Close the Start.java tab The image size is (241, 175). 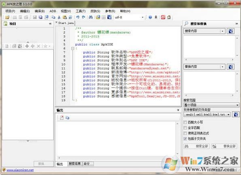56,22
